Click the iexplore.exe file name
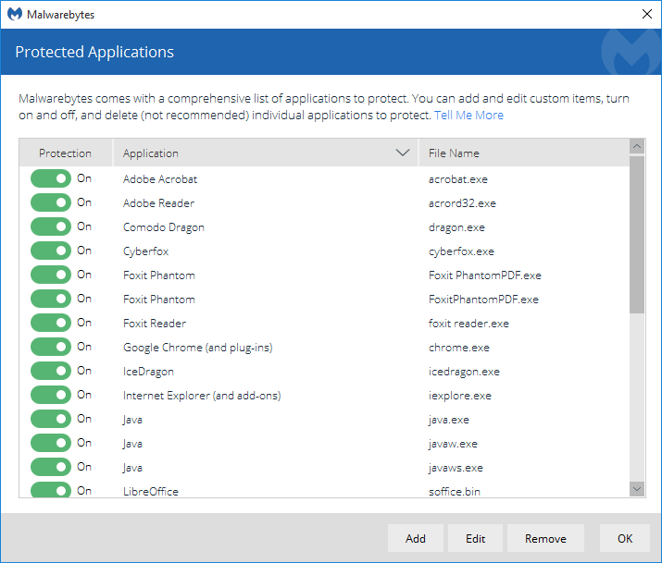The height and width of the screenshot is (563, 662). [460, 396]
